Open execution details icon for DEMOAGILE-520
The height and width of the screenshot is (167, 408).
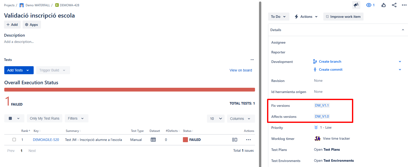point(235,140)
